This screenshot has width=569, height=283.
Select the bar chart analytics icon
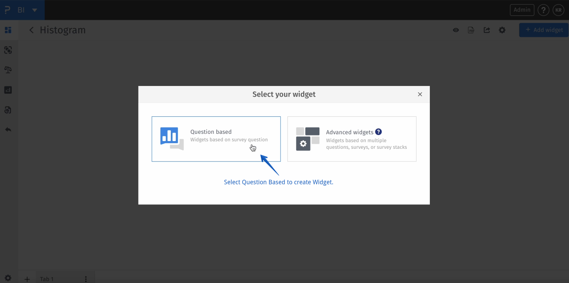pyautogui.click(x=8, y=90)
